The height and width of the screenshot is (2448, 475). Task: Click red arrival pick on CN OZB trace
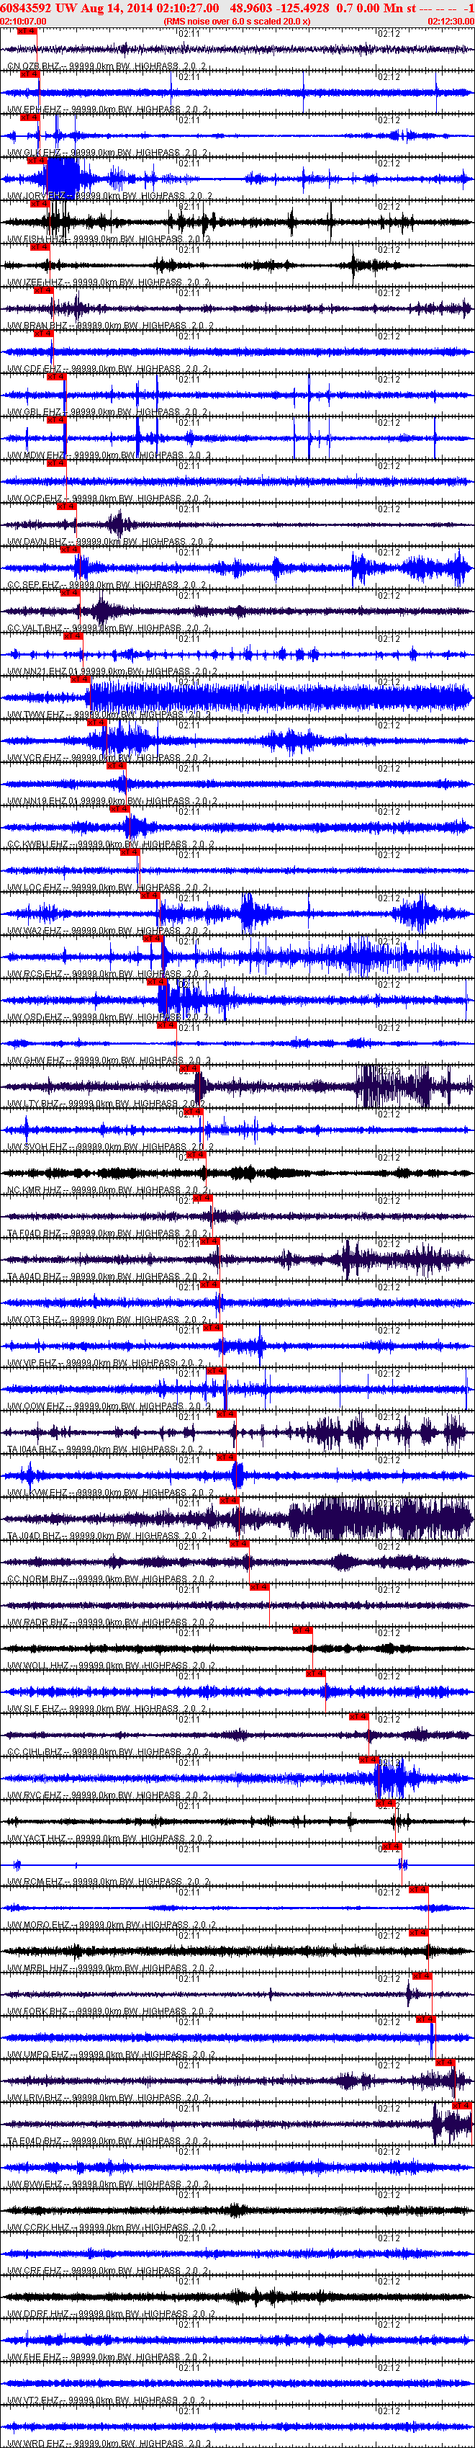tap(27, 32)
